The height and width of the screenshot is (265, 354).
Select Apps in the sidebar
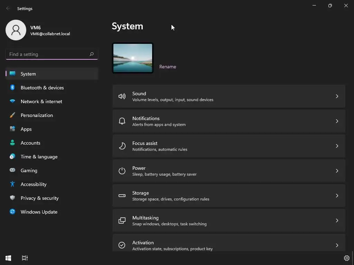click(x=26, y=129)
